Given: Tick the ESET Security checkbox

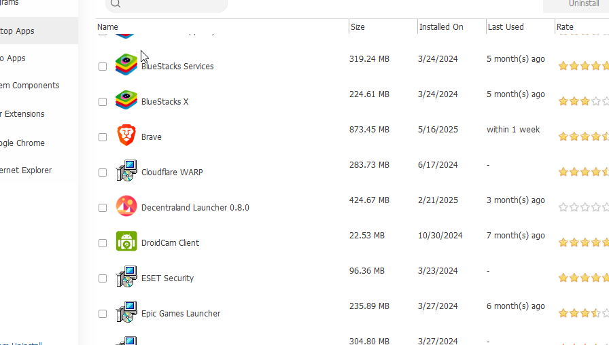Looking at the screenshot, I should pyautogui.click(x=103, y=278).
